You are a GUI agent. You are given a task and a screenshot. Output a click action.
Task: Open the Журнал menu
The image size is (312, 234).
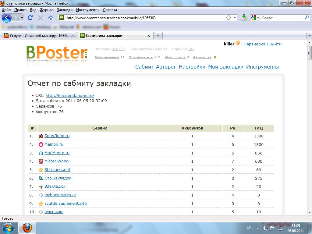coord(46,10)
